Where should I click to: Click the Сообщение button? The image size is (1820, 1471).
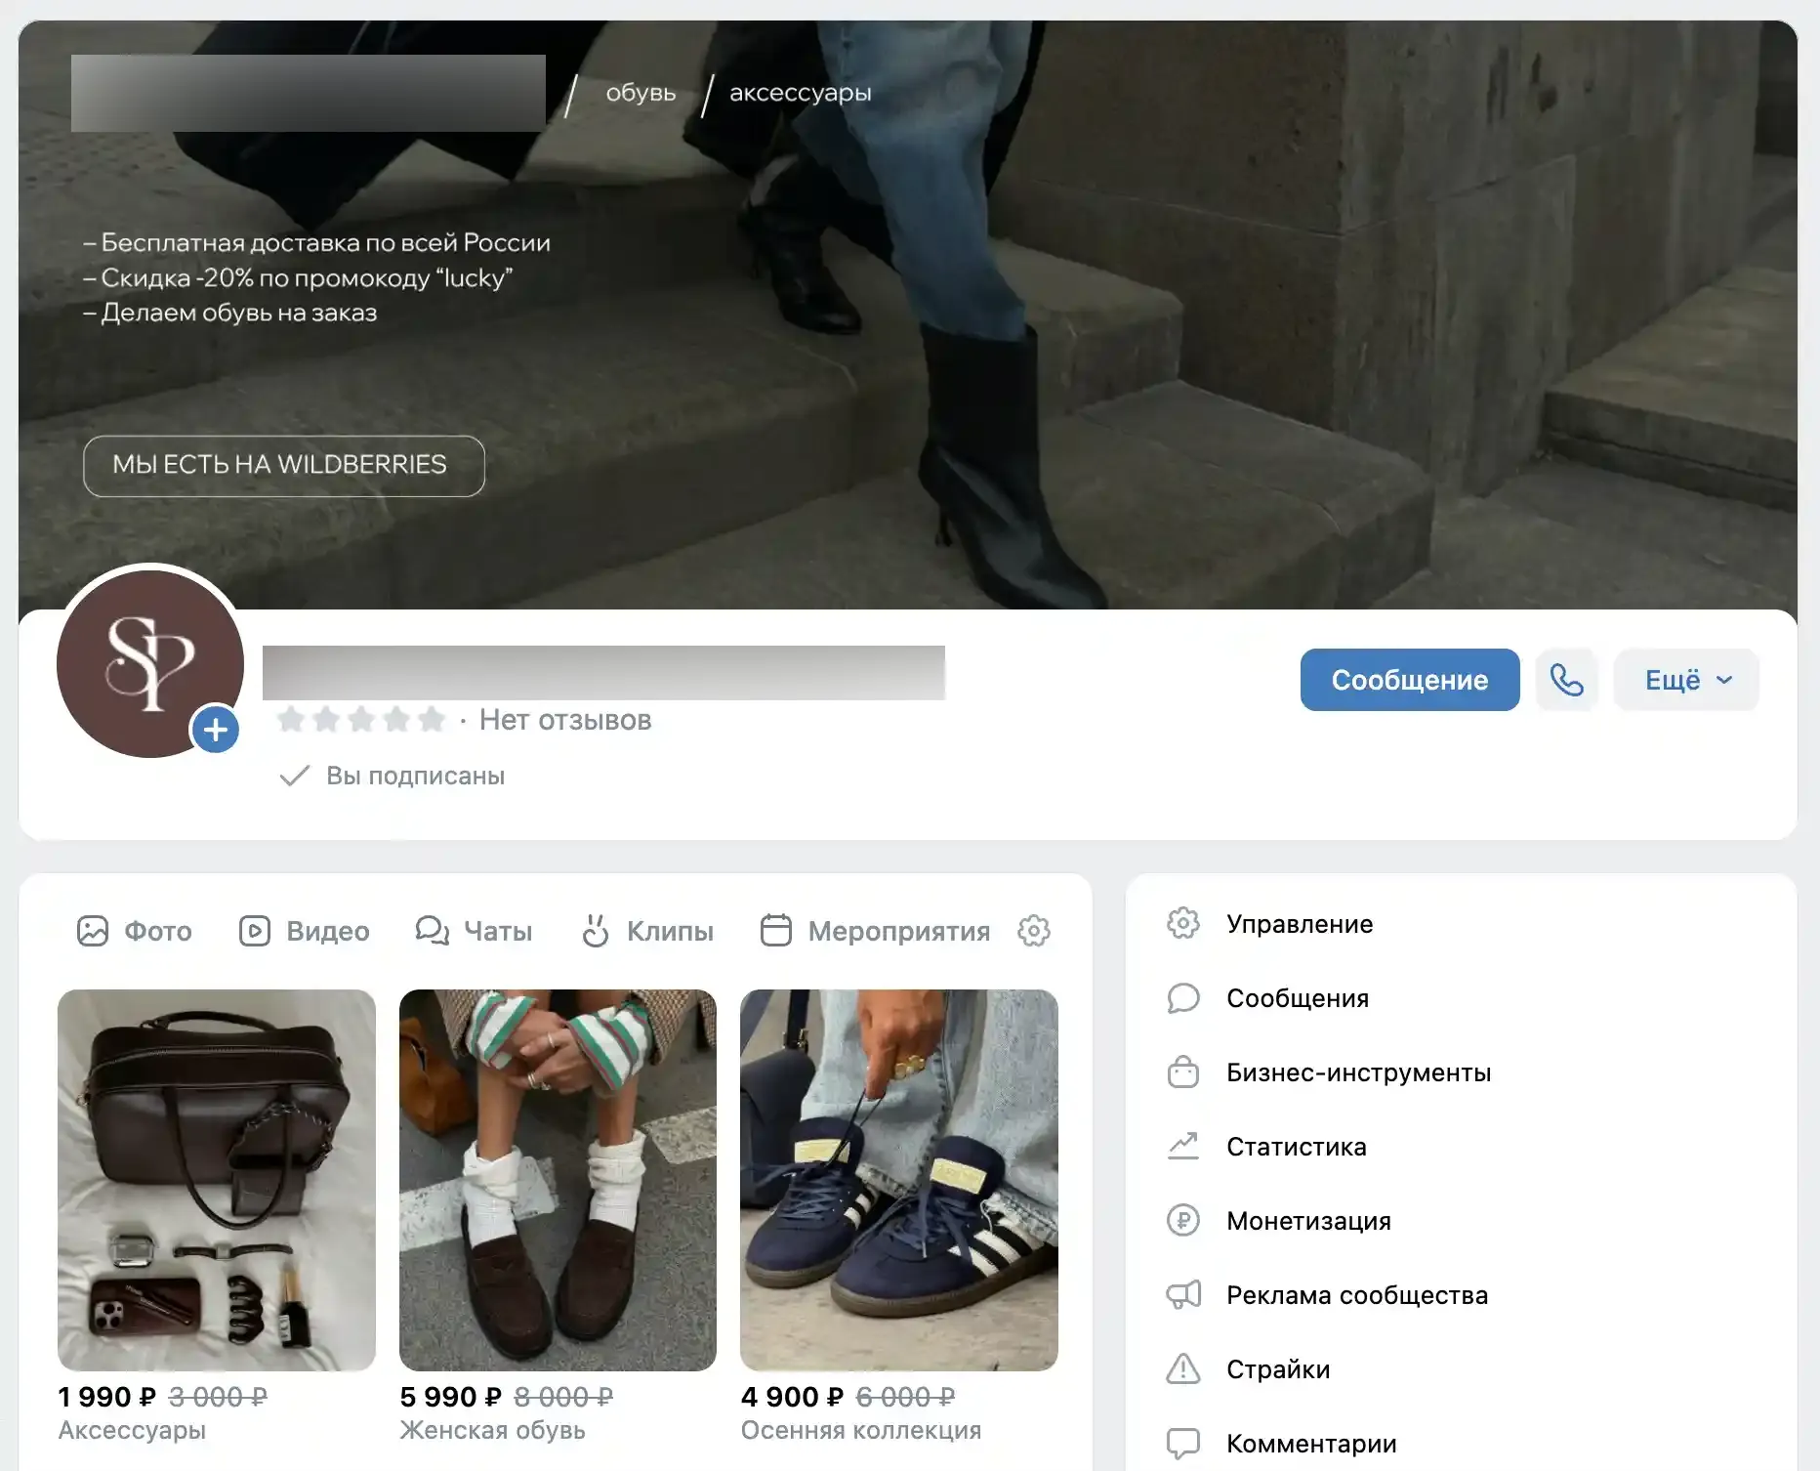[1410, 680]
